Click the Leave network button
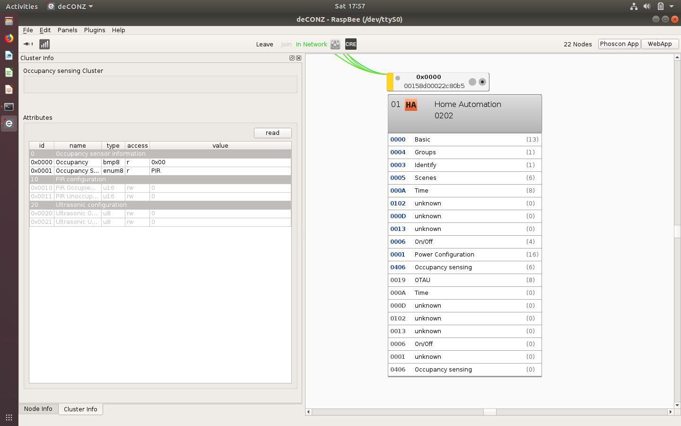This screenshot has height=426, width=681. (265, 44)
